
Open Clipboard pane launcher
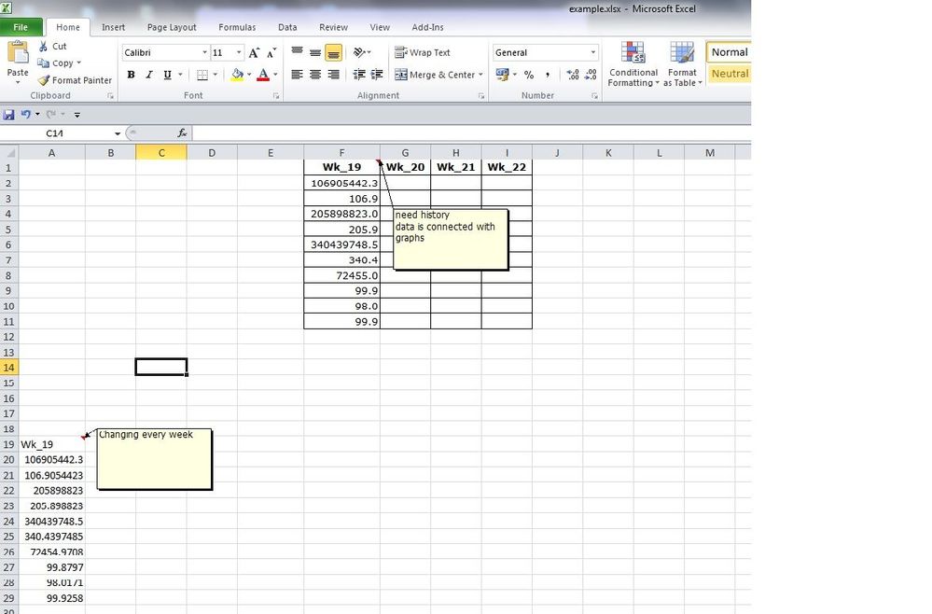tap(111, 96)
